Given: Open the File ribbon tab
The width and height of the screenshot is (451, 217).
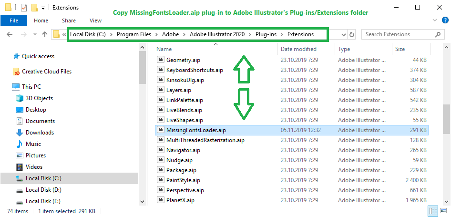Looking at the screenshot, I should coord(14,21).
